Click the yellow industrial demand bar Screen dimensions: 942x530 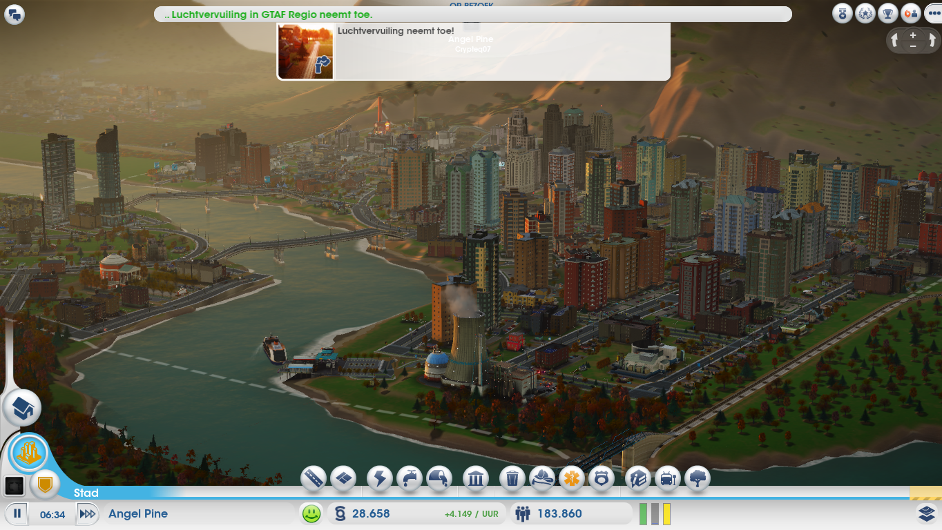[x=666, y=513]
